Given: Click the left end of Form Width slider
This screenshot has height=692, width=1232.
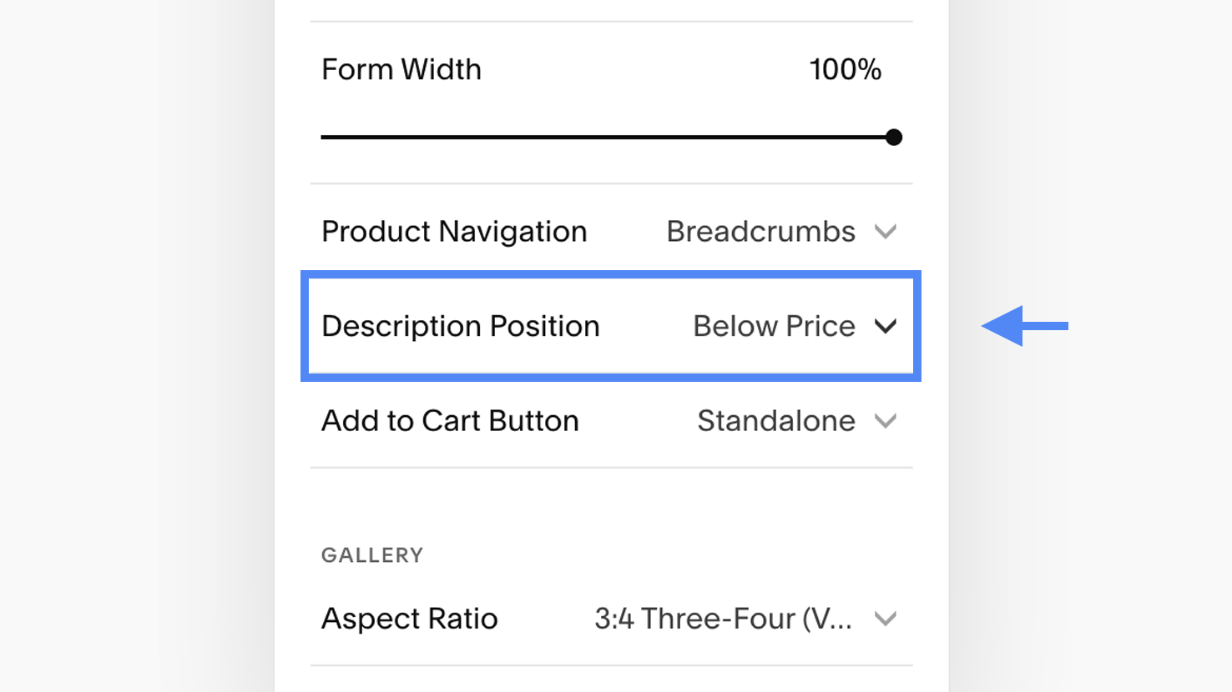Looking at the screenshot, I should tap(325, 138).
